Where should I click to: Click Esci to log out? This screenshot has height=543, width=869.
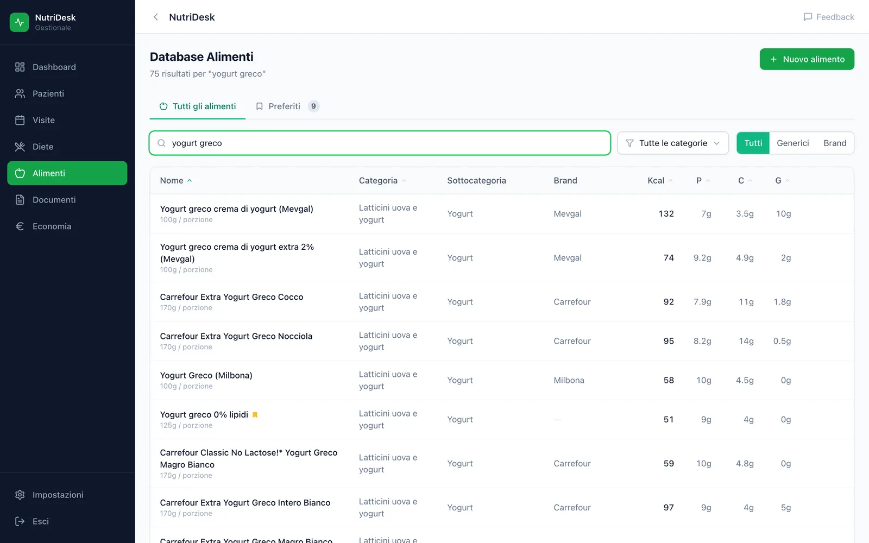tap(67, 521)
